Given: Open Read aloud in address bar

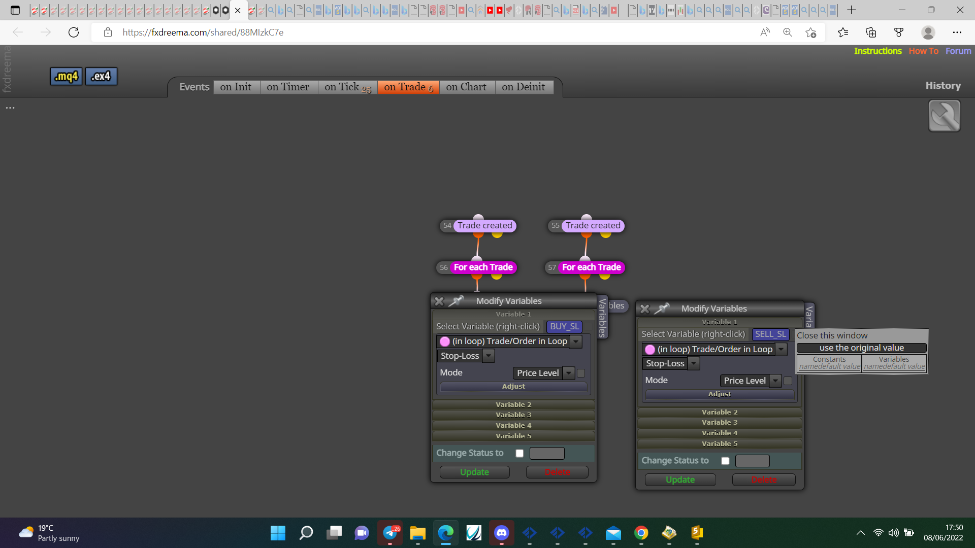Looking at the screenshot, I should click(x=765, y=32).
